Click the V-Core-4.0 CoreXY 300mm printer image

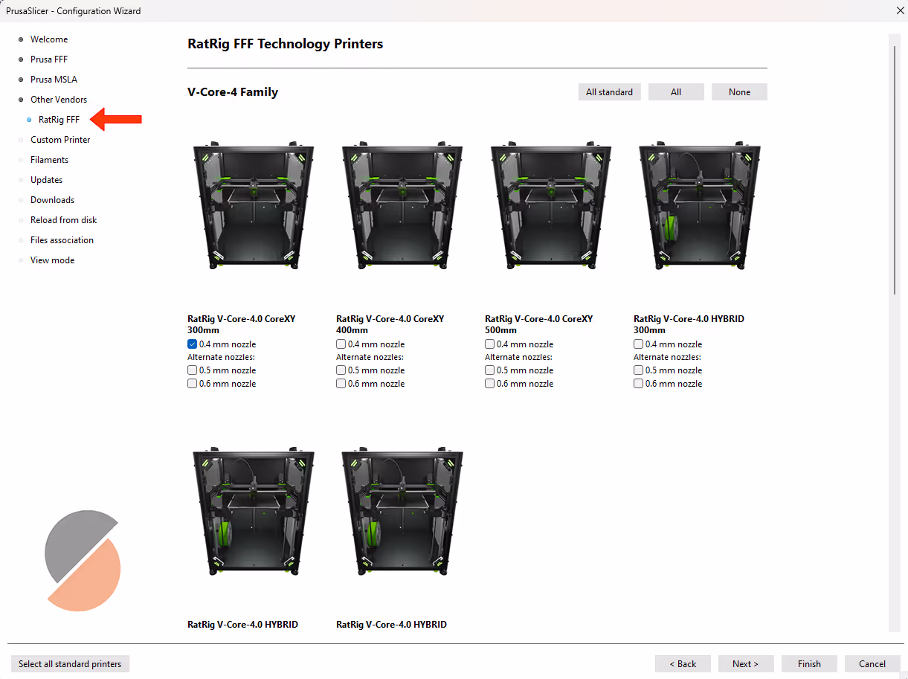click(254, 205)
